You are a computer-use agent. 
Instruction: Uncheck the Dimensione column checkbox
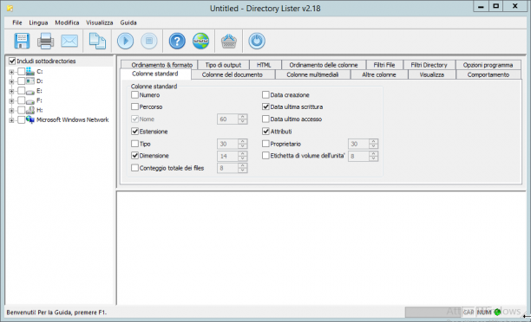point(134,156)
